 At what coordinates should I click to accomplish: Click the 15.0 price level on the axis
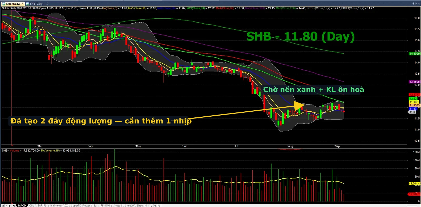click(417, 40)
